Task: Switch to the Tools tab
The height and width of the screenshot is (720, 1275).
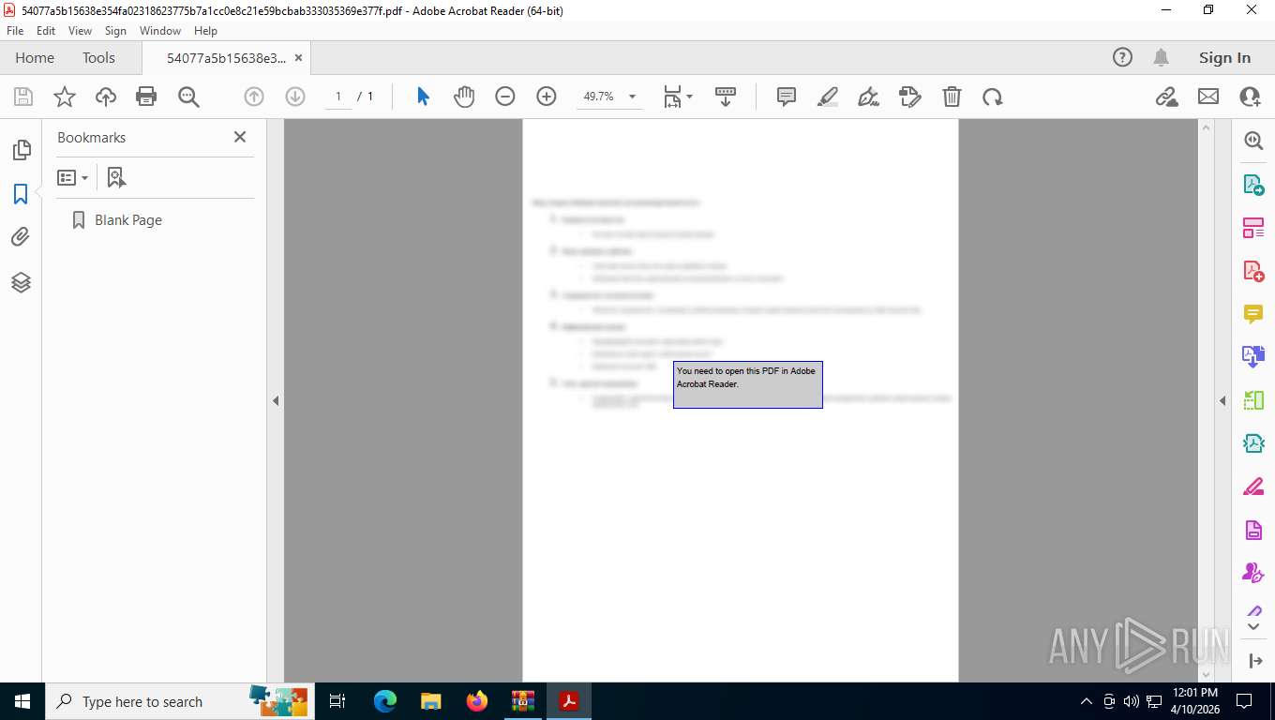Action: coord(98,58)
